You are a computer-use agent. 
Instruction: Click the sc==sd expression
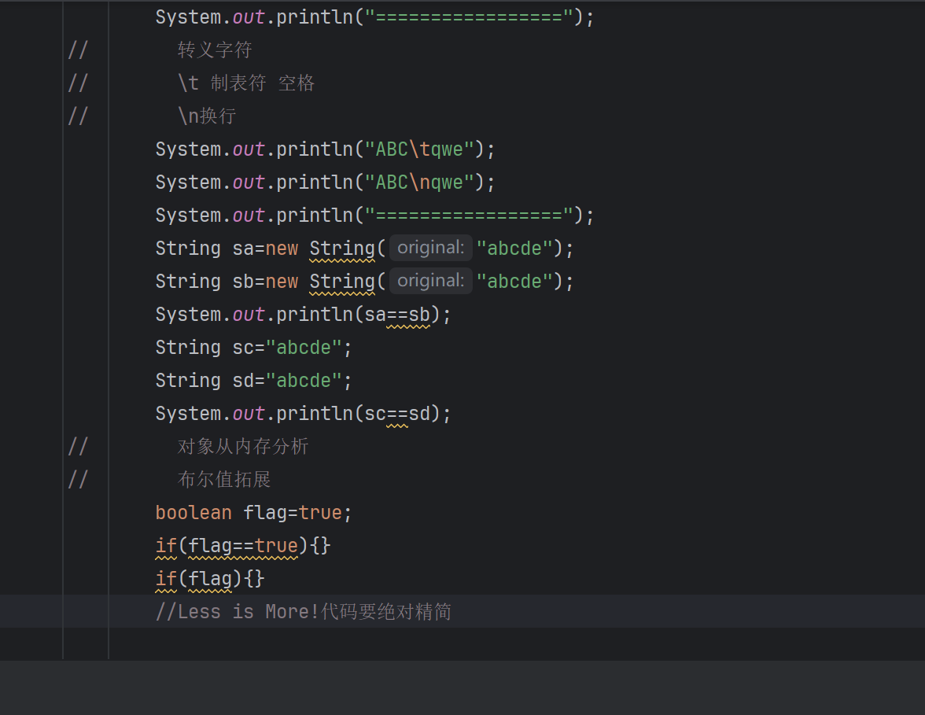398,414
